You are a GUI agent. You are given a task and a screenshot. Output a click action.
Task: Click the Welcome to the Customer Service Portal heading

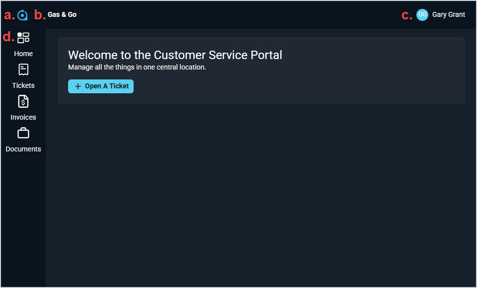175,55
